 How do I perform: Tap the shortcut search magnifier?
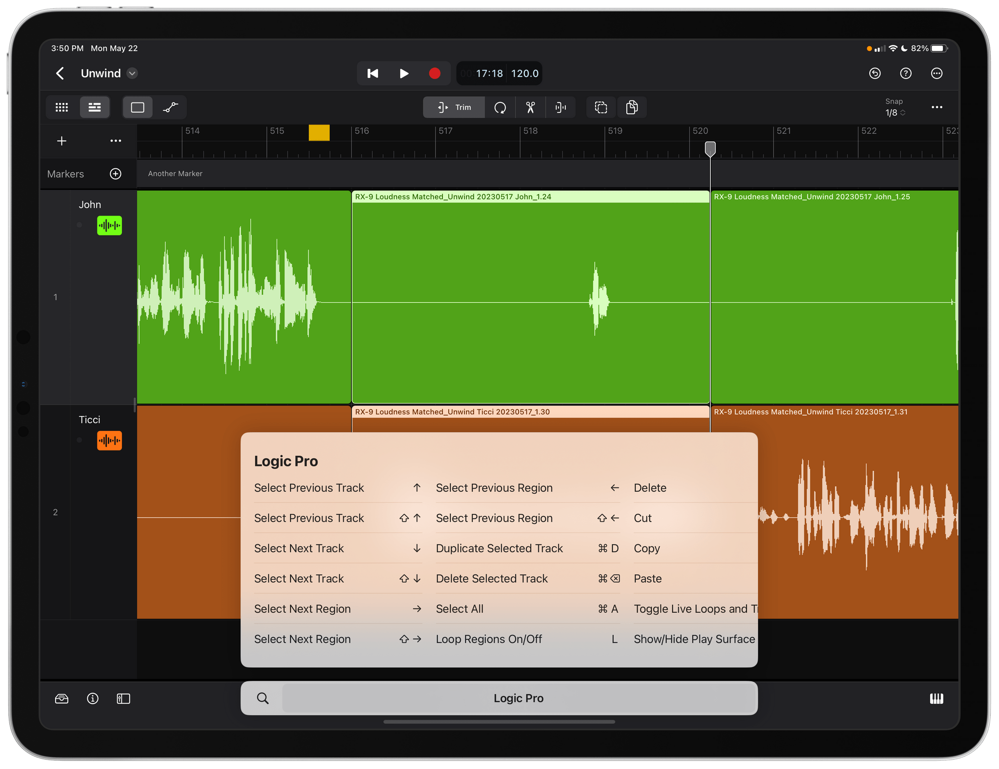click(x=262, y=698)
